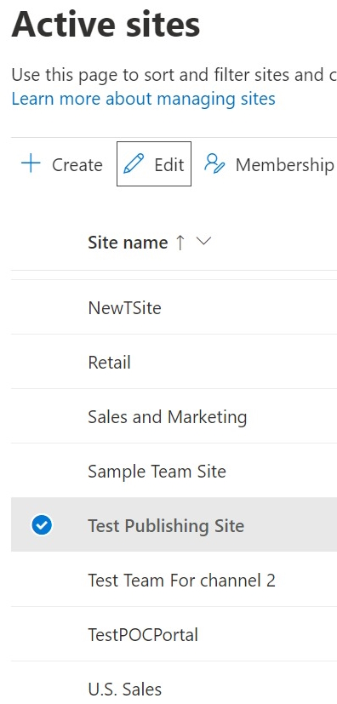Click the Active sites page heading
The height and width of the screenshot is (704, 337).
pyautogui.click(x=106, y=24)
